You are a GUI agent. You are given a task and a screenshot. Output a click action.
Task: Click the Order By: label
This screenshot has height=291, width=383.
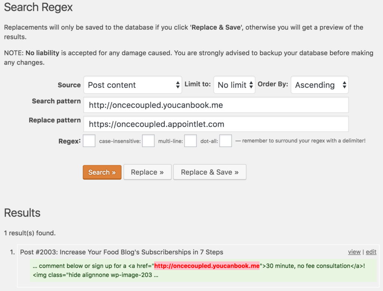(x=273, y=84)
